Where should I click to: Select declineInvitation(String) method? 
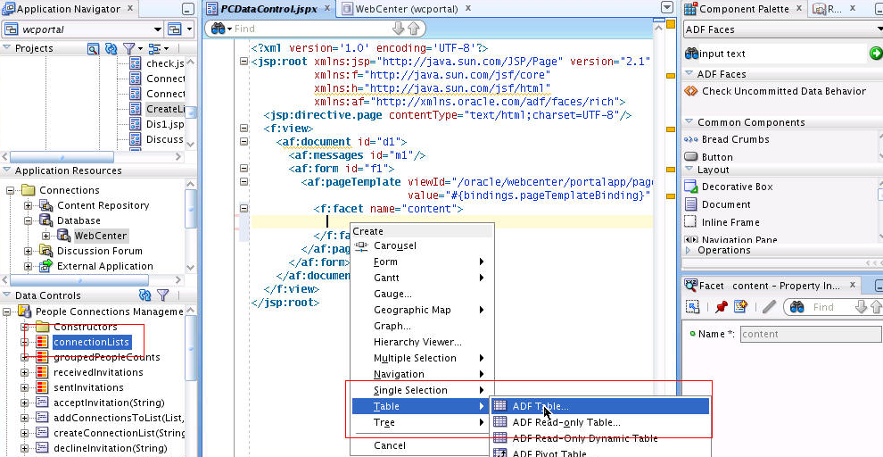click(110, 449)
